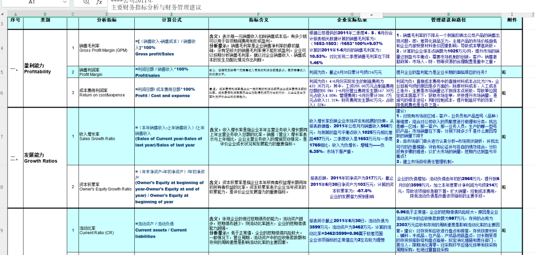This screenshot has height=255, width=535.
Task: Click the 分析指标 header cell
Action: (x=107, y=23)
